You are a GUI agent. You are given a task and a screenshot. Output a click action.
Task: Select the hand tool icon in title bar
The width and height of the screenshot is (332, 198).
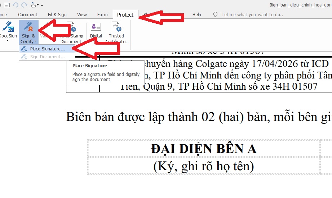coord(33,5)
